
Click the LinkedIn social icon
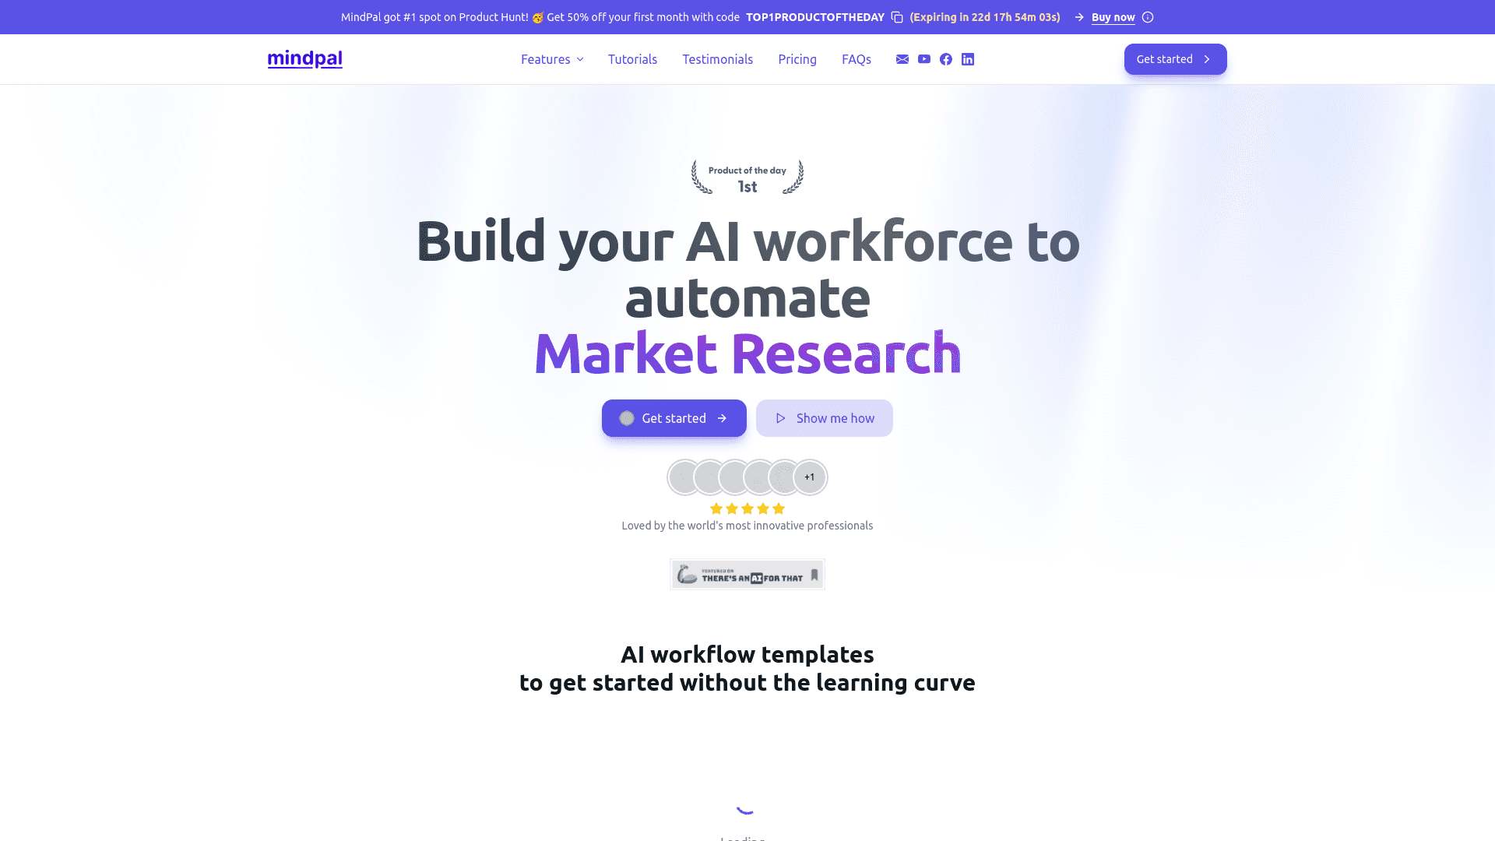pyautogui.click(x=967, y=58)
